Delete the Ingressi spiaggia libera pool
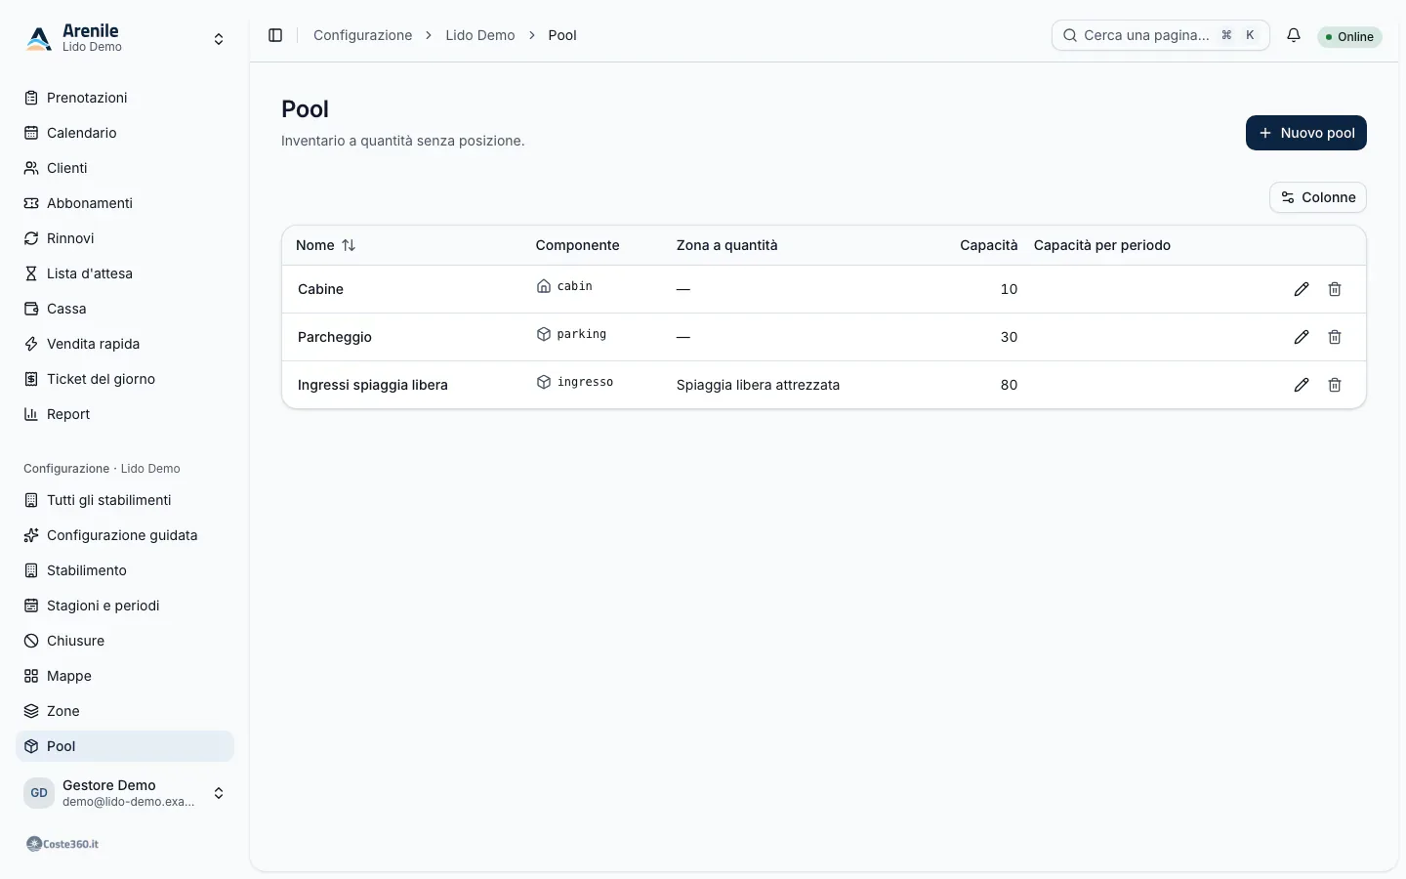The height and width of the screenshot is (879, 1406). (x=1335, y=385)
